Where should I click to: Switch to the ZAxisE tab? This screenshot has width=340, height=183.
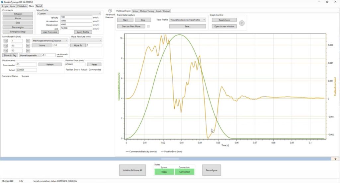click(39, 6)
